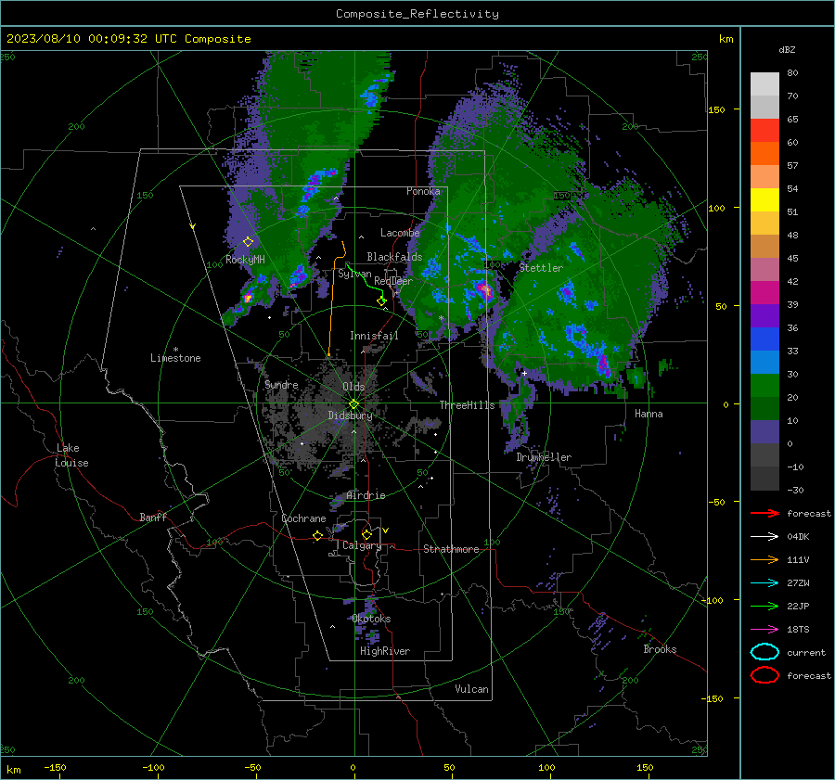Click the topmost light gray dBZ swatch
The image size is (835, 780).
pyautogui.click(x=764, y=84)
